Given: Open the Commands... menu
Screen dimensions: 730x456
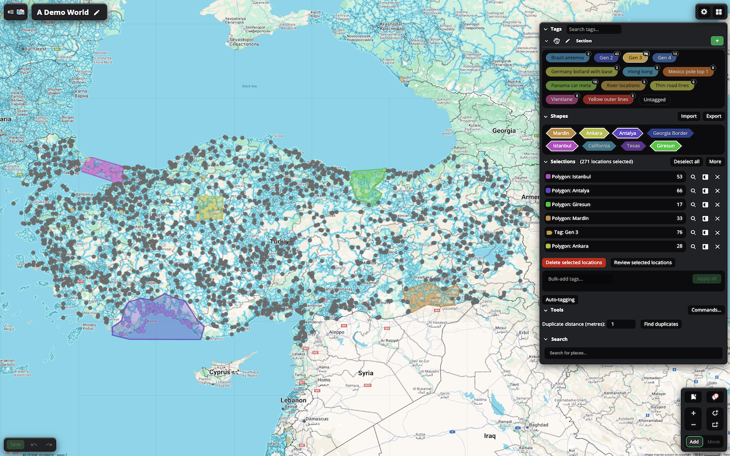Looking at the screenshot, I should (706, 310).
